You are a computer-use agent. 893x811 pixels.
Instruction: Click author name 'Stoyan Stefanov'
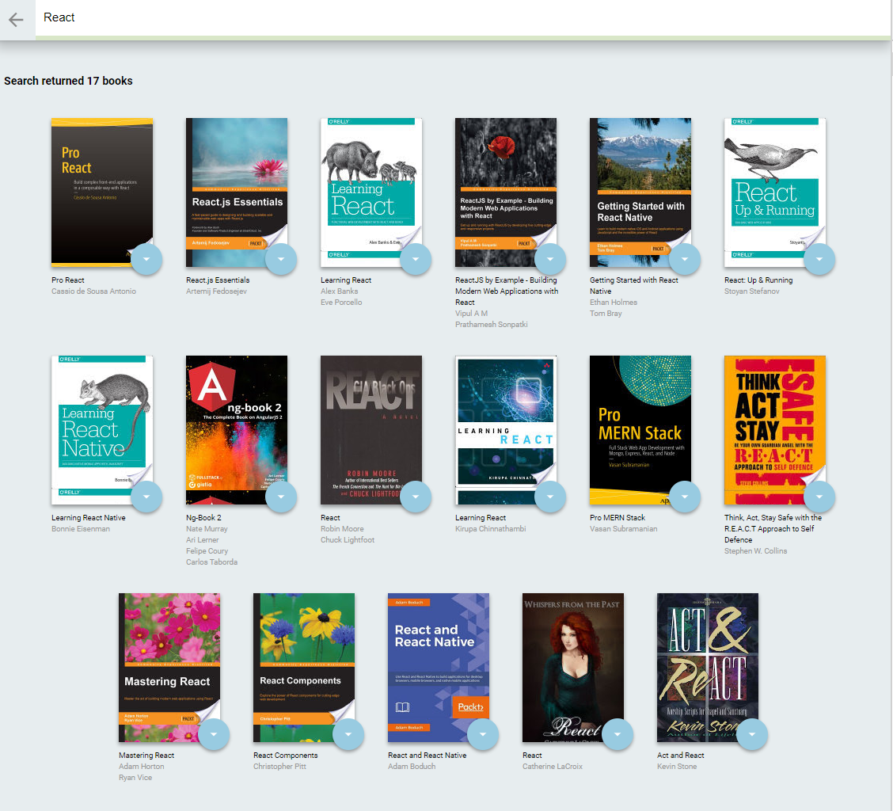752,291
